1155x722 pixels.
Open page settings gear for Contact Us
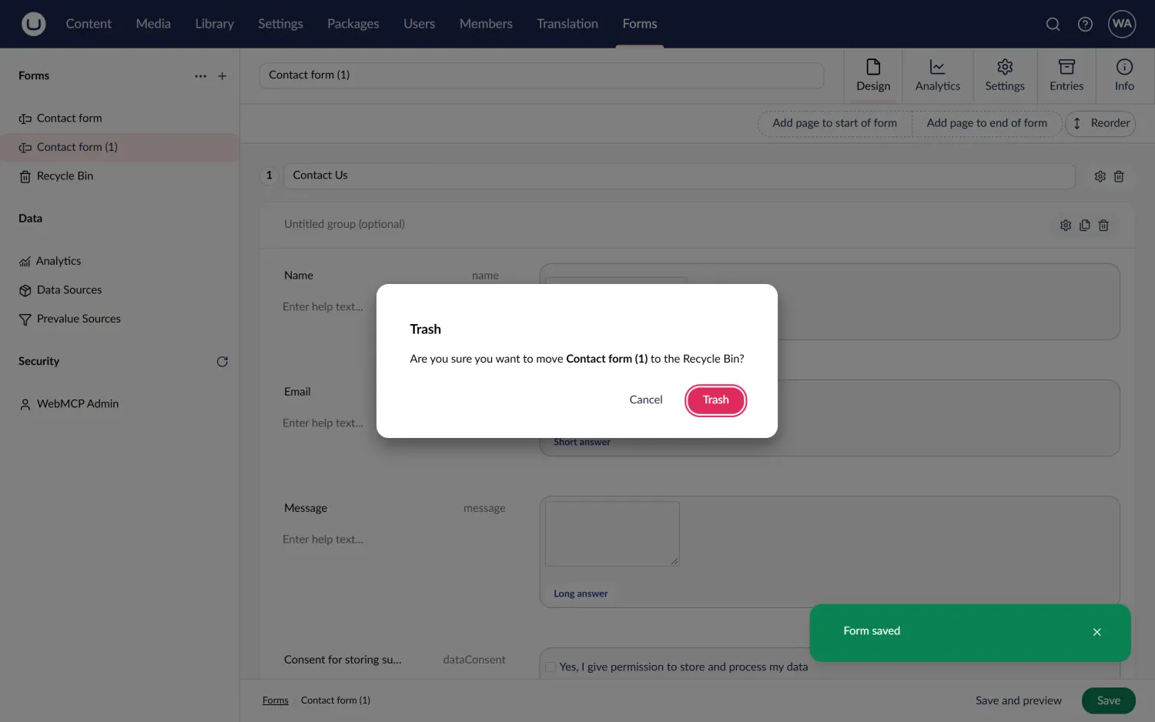coord(1100,176)
